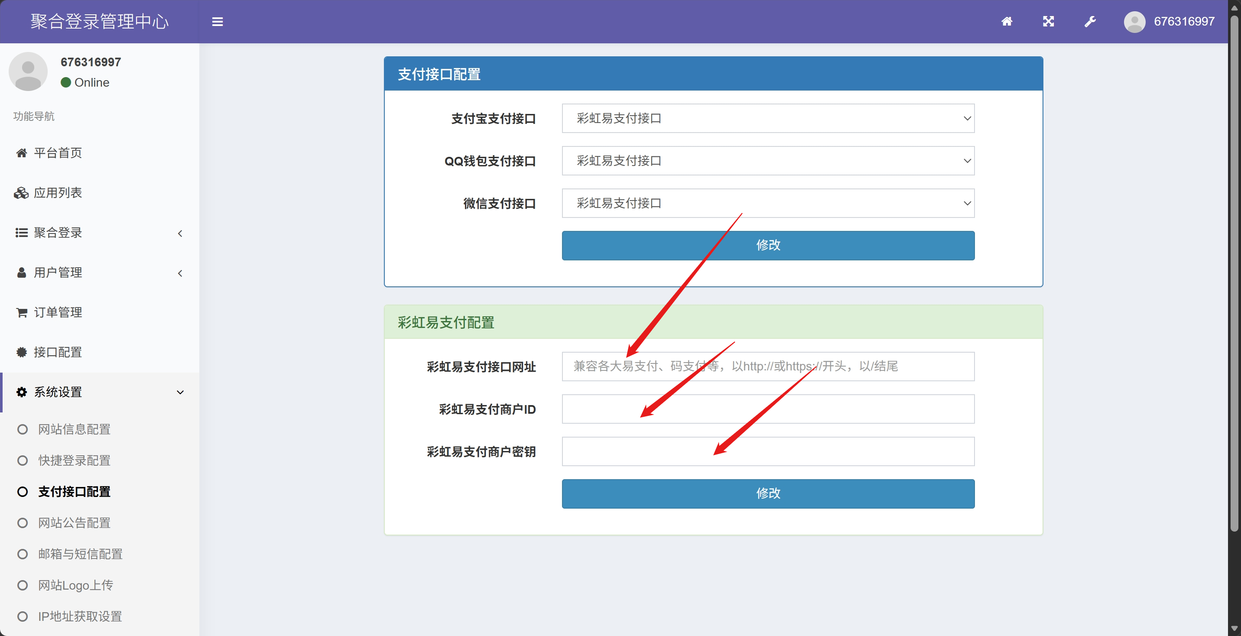Click circle icon beside 网站Logo上传

pos(23,585)
